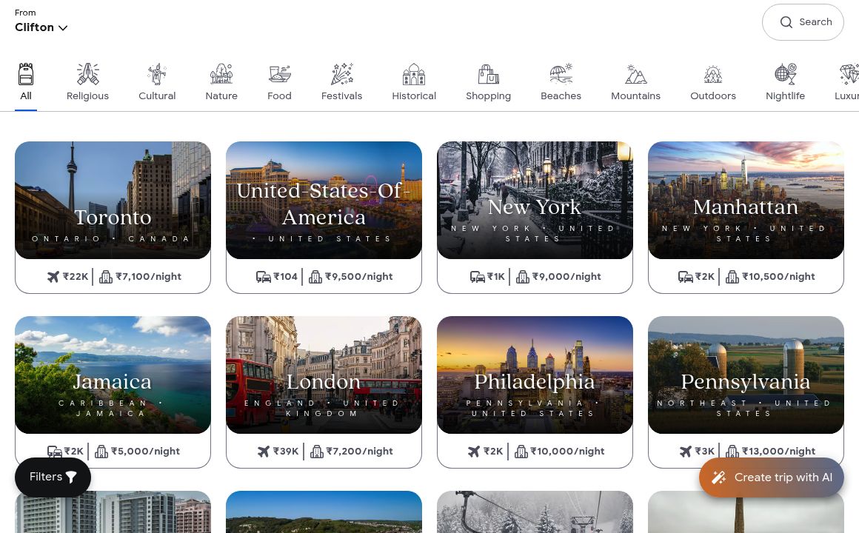Viewport: 859px width, 533px height.
Task: Filter by the Mountains icon
Action: [635, 74]
